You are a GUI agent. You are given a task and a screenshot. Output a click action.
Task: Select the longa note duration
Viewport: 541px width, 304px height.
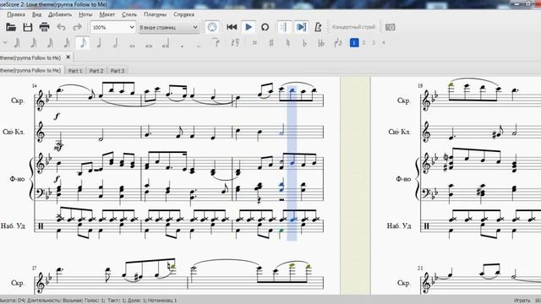[x=166, y=43]
